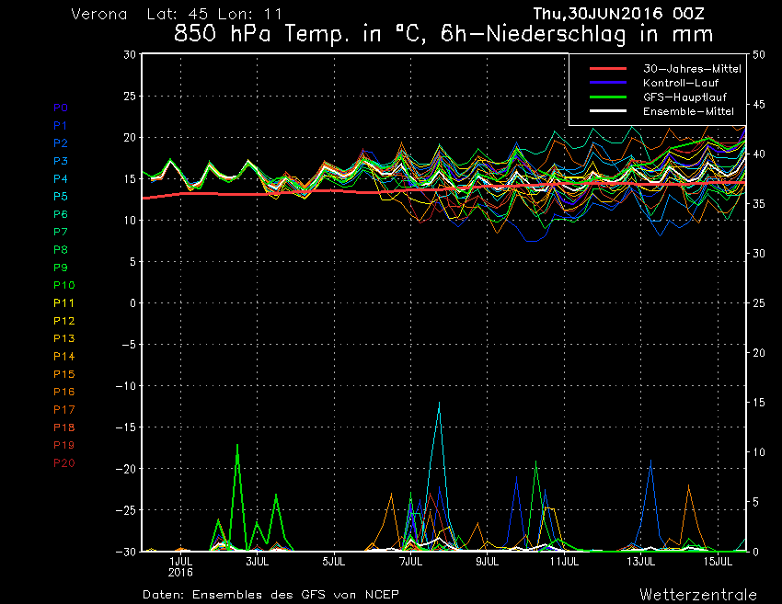
Task: Select ensemble member label P16
Action: [64, 392]
